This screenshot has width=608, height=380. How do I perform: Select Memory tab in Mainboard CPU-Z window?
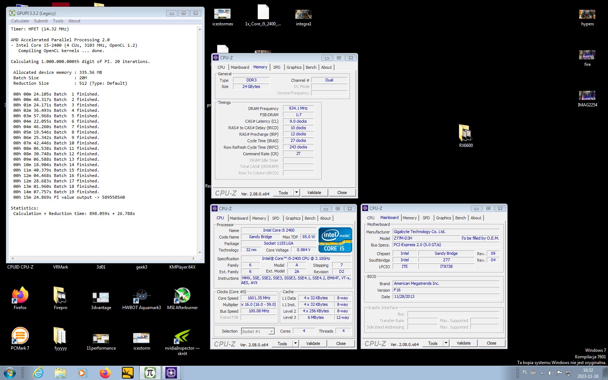(x=410, y=218)
